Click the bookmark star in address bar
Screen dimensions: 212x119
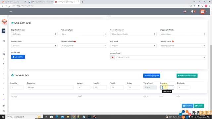tap(194, 6)
